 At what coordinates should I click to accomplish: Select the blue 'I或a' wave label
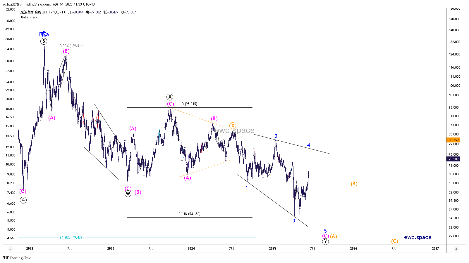click(x=44, y=34)
